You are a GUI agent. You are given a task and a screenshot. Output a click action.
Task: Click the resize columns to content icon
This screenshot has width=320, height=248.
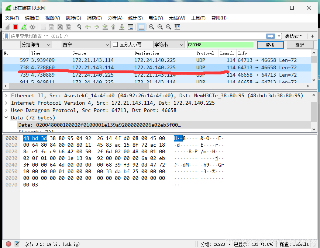coord(177,27)
